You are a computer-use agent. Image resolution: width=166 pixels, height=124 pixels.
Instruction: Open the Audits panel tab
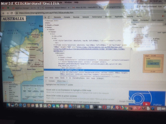pos(139,16)
